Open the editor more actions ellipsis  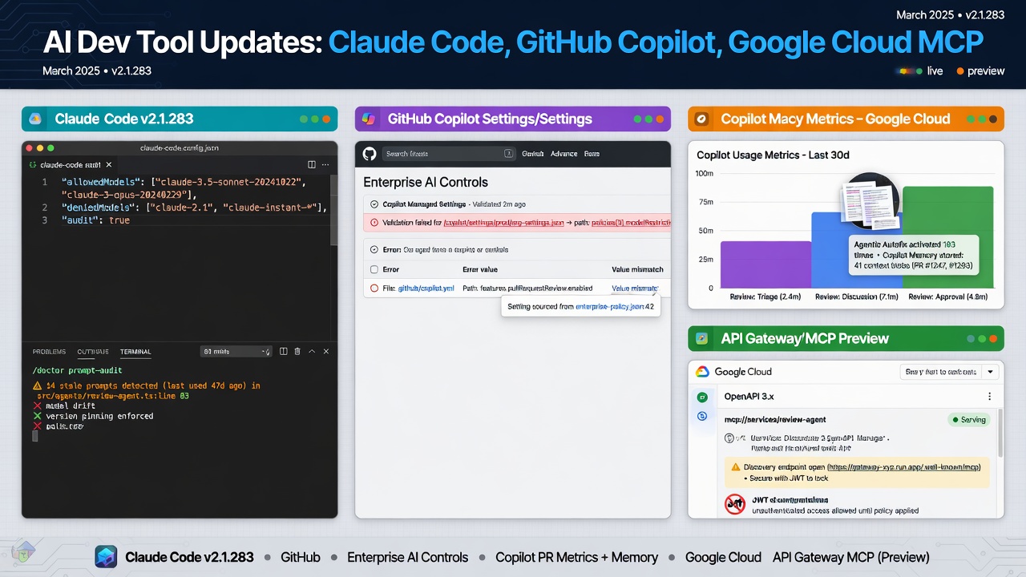pos(325,164)
